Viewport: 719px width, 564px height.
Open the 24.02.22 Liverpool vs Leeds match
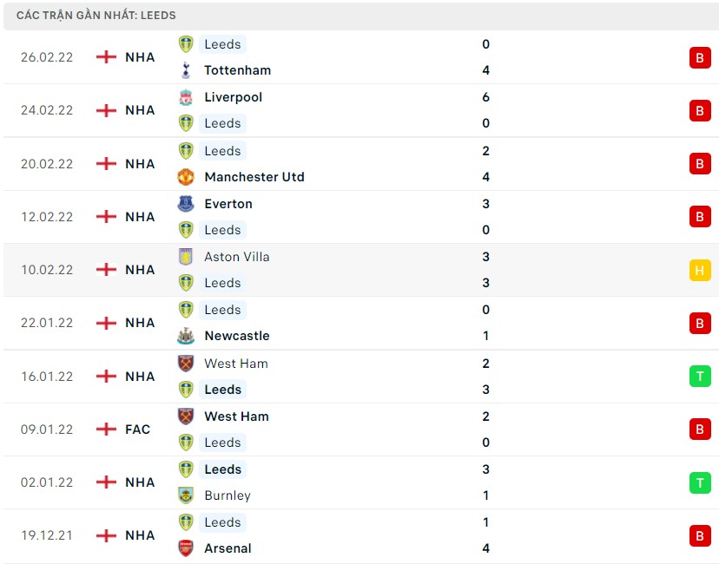[x=347, y=110]
